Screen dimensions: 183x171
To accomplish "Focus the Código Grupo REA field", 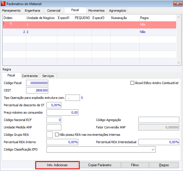I will tap(50, 135).
